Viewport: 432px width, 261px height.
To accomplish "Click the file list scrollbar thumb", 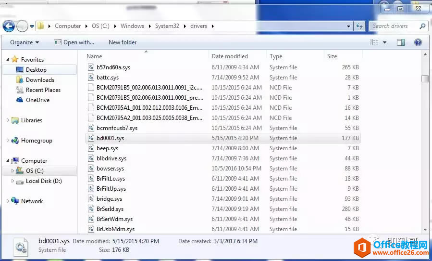I will 425,78.
